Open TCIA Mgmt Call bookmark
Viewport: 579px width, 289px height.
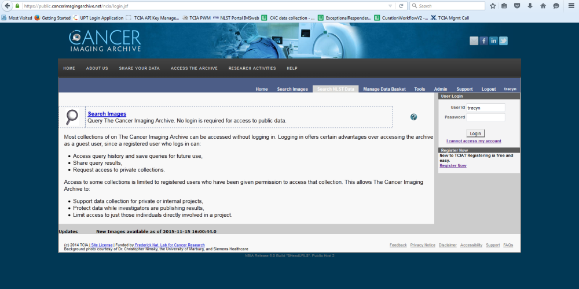[450, 18]
